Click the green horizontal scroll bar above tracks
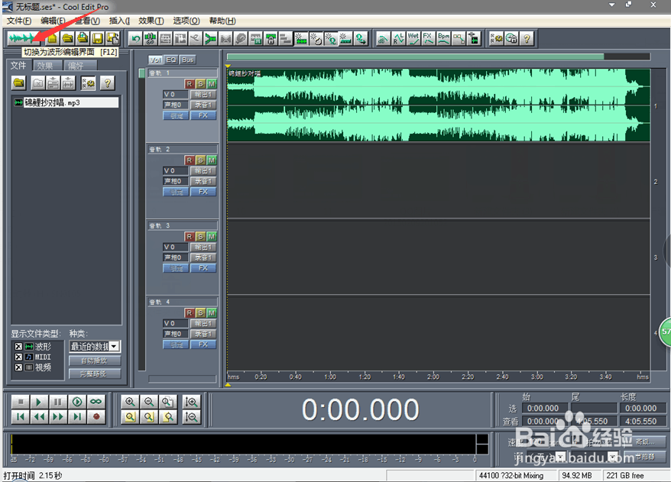671x482 pixels. tap(415, 57)
